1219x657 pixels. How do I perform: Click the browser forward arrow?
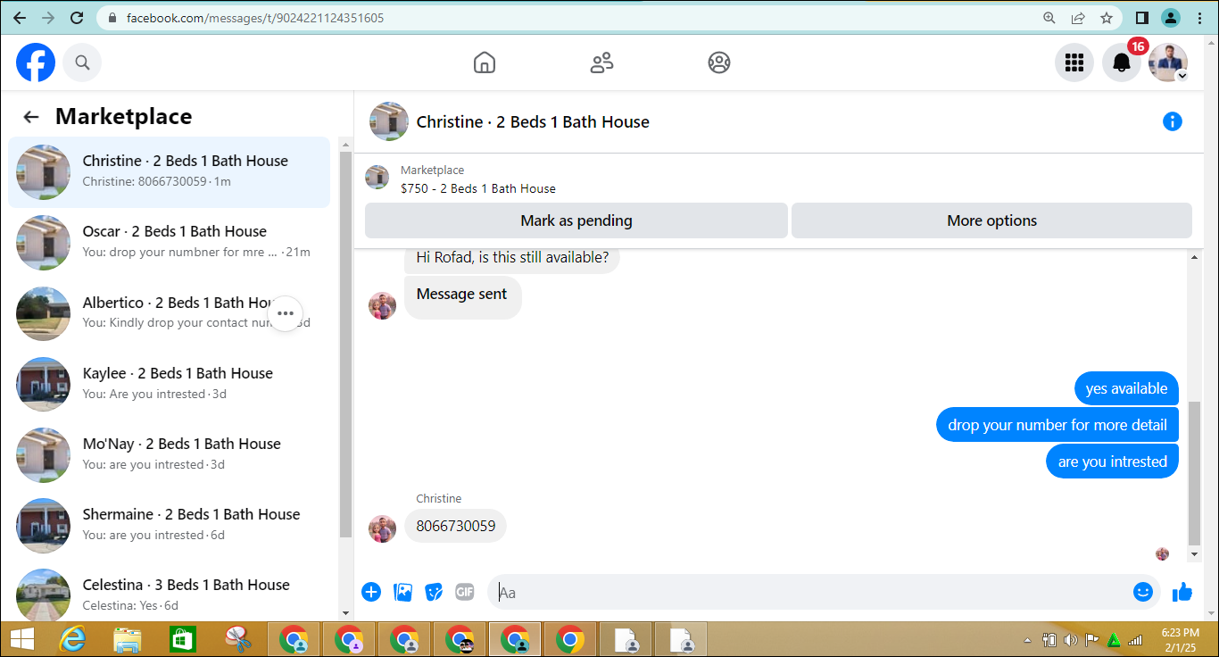click(48, 18)
